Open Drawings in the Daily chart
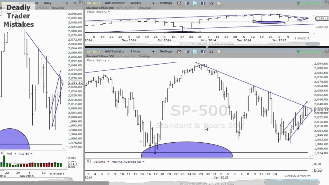Viewport: 329px width, 185px height. (x=58, y=8)
